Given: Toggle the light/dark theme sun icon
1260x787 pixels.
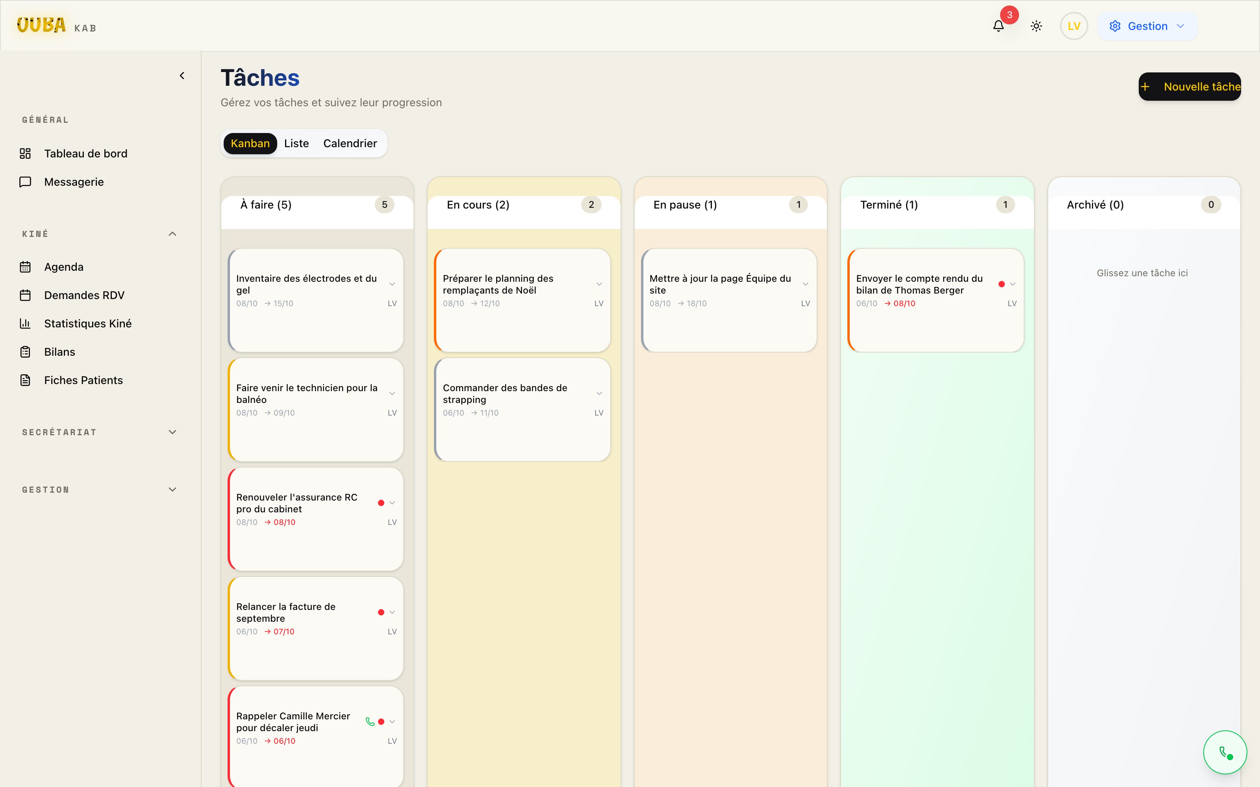Looking at the screenshot, I should [1036, 26].
